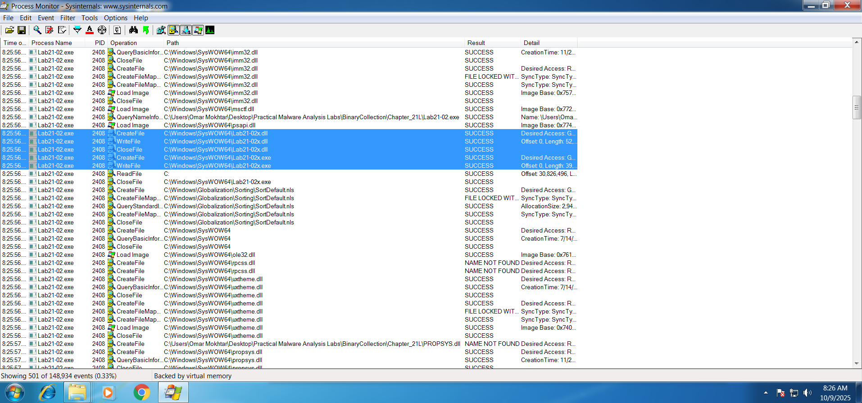The height and width of the screenshot is (403, 862).
Task: Open the Tools menu
Action: [89, 18]
